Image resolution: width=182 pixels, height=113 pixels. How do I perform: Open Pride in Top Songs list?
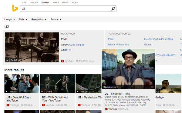[111, 39]
